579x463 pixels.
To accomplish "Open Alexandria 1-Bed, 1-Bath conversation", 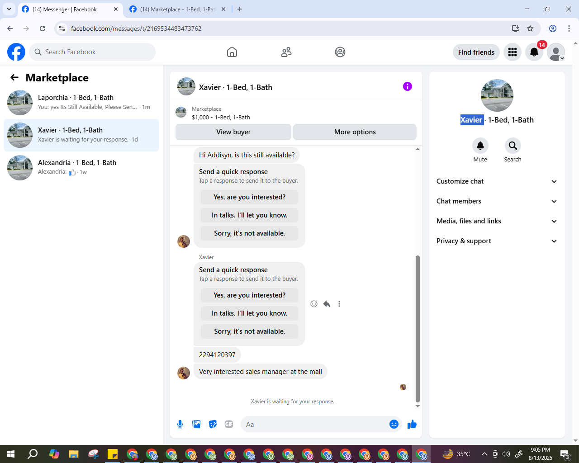I will [x=81, y=168].
